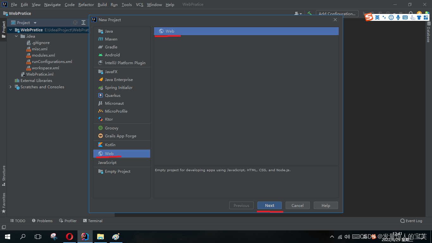
Task: Open Event Log panel
Action: point(411,221)
